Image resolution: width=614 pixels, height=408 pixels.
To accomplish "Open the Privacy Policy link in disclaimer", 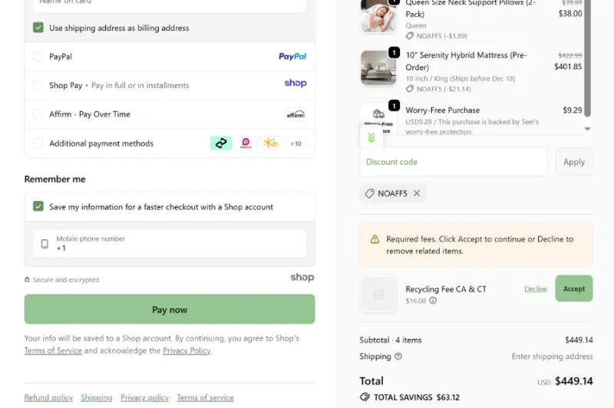I will 187,350.
